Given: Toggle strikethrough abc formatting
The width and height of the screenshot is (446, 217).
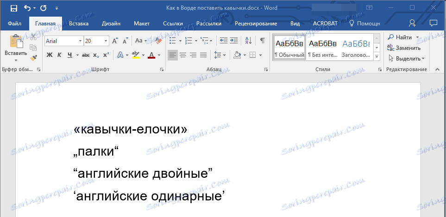Looking at the screenshot, I should click(86, 55).
